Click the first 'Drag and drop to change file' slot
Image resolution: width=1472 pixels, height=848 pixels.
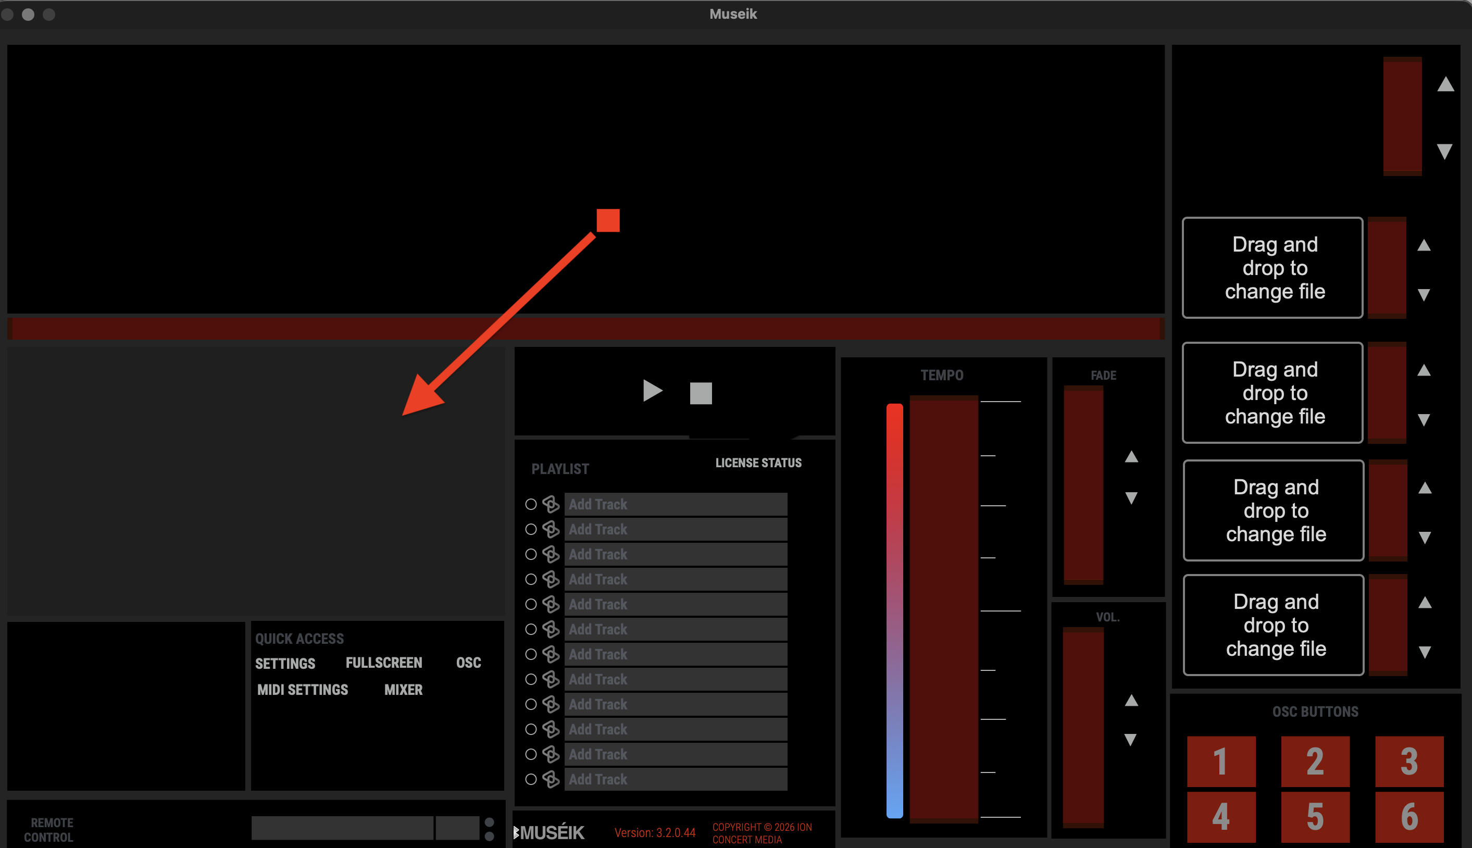click(x=1273, y=268)
